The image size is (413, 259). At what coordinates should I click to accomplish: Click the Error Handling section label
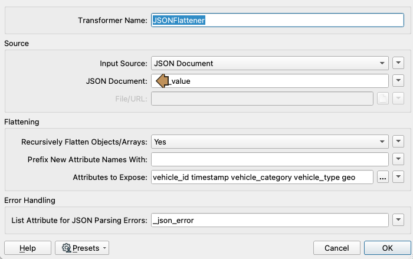(29, 200)
